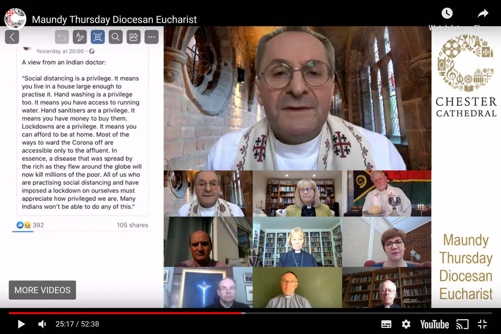Screen dimensions: 501x334
Task: Open the magnifier search tool
Action: click(116, 37)
